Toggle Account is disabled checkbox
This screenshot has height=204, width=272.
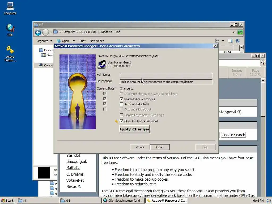click(121, 104)
